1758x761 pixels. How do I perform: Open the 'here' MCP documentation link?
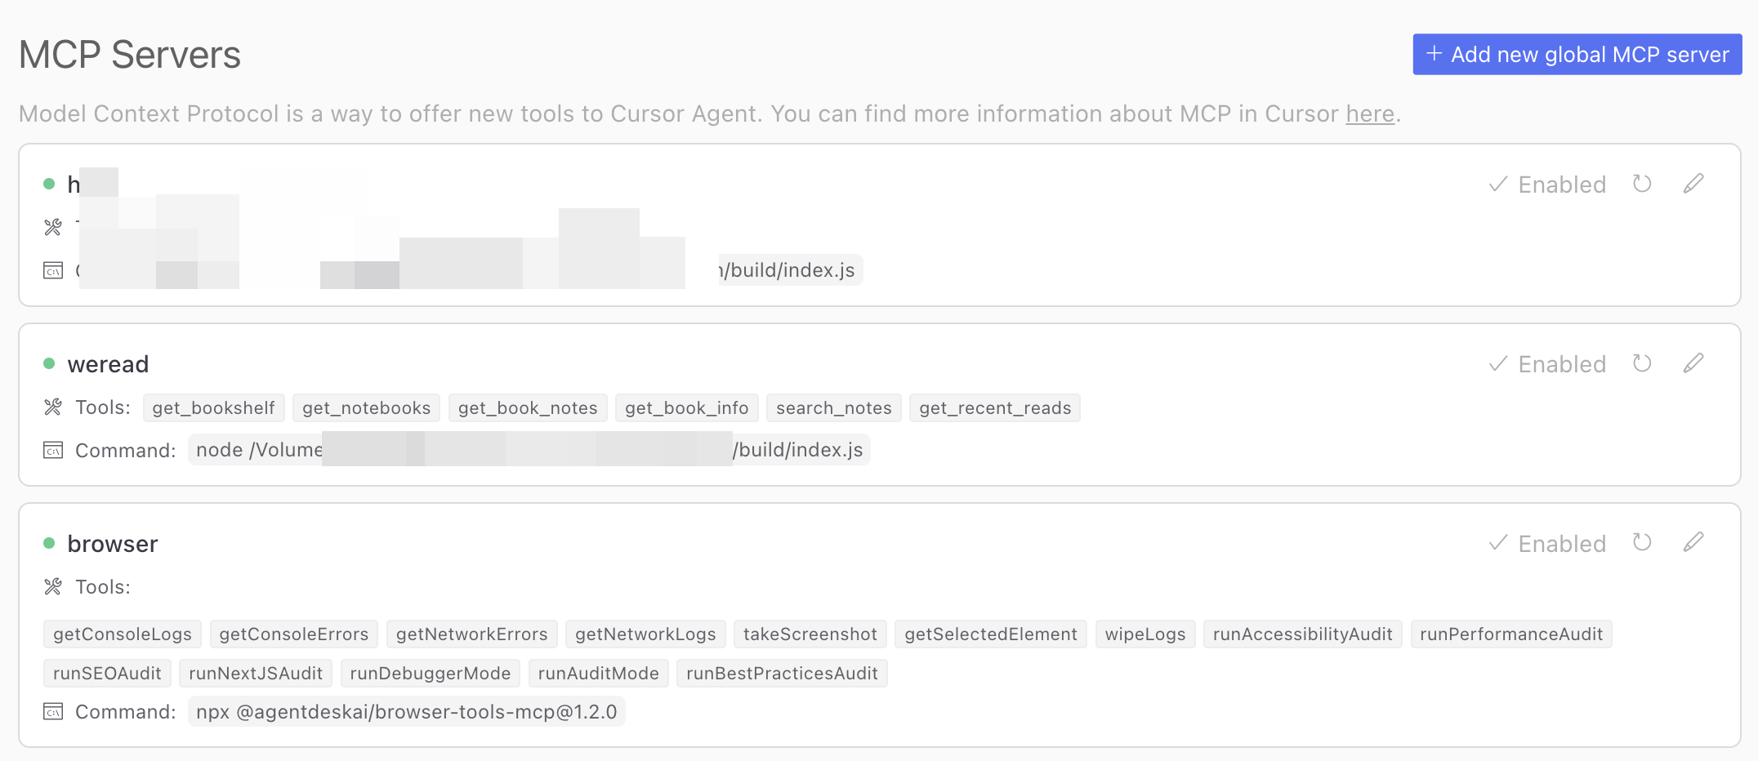1369,113
